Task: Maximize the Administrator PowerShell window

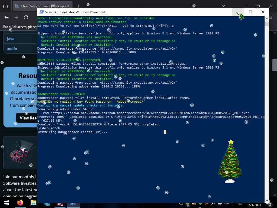Action: 250,12
